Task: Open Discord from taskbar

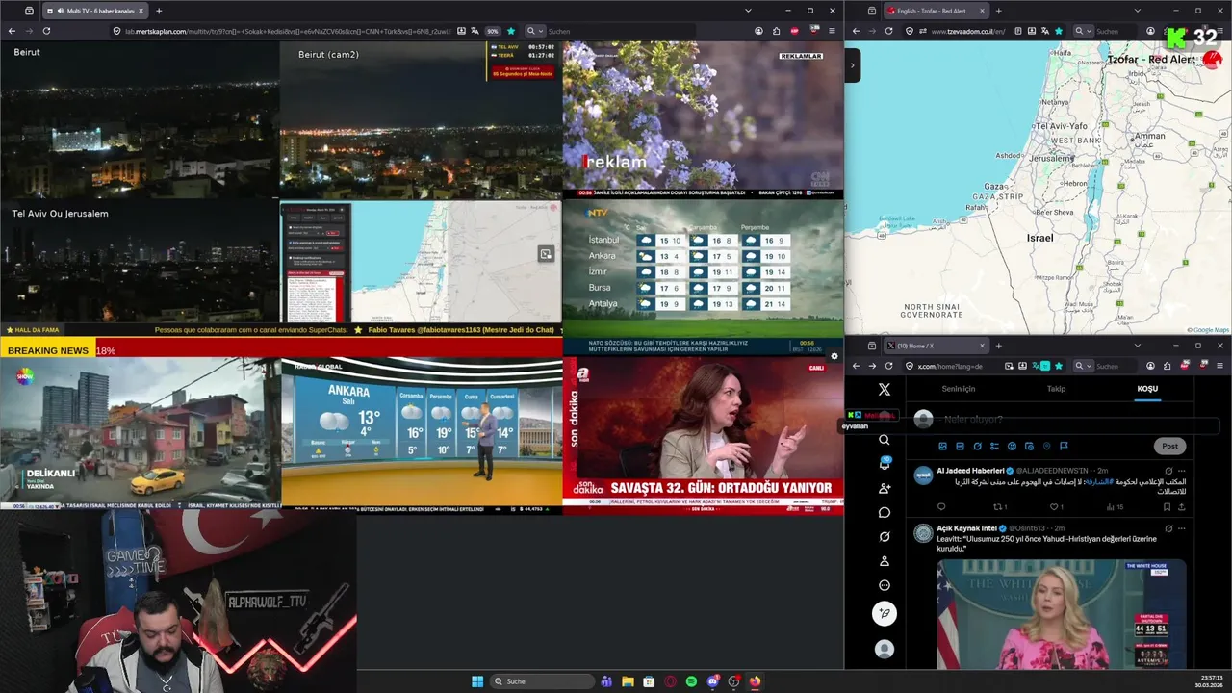Action: (712, 681)
